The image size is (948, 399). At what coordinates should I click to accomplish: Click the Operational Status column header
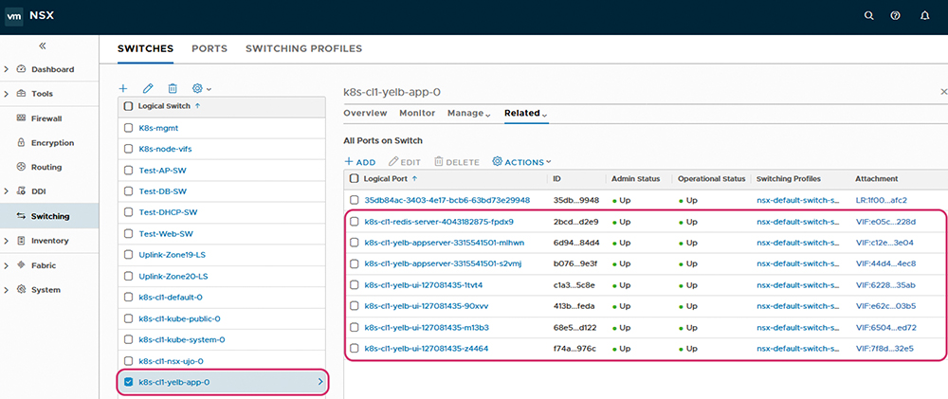pyautogui.click(x=711, y=179)
